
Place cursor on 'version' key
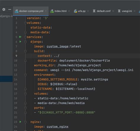[x=33, y=18]
